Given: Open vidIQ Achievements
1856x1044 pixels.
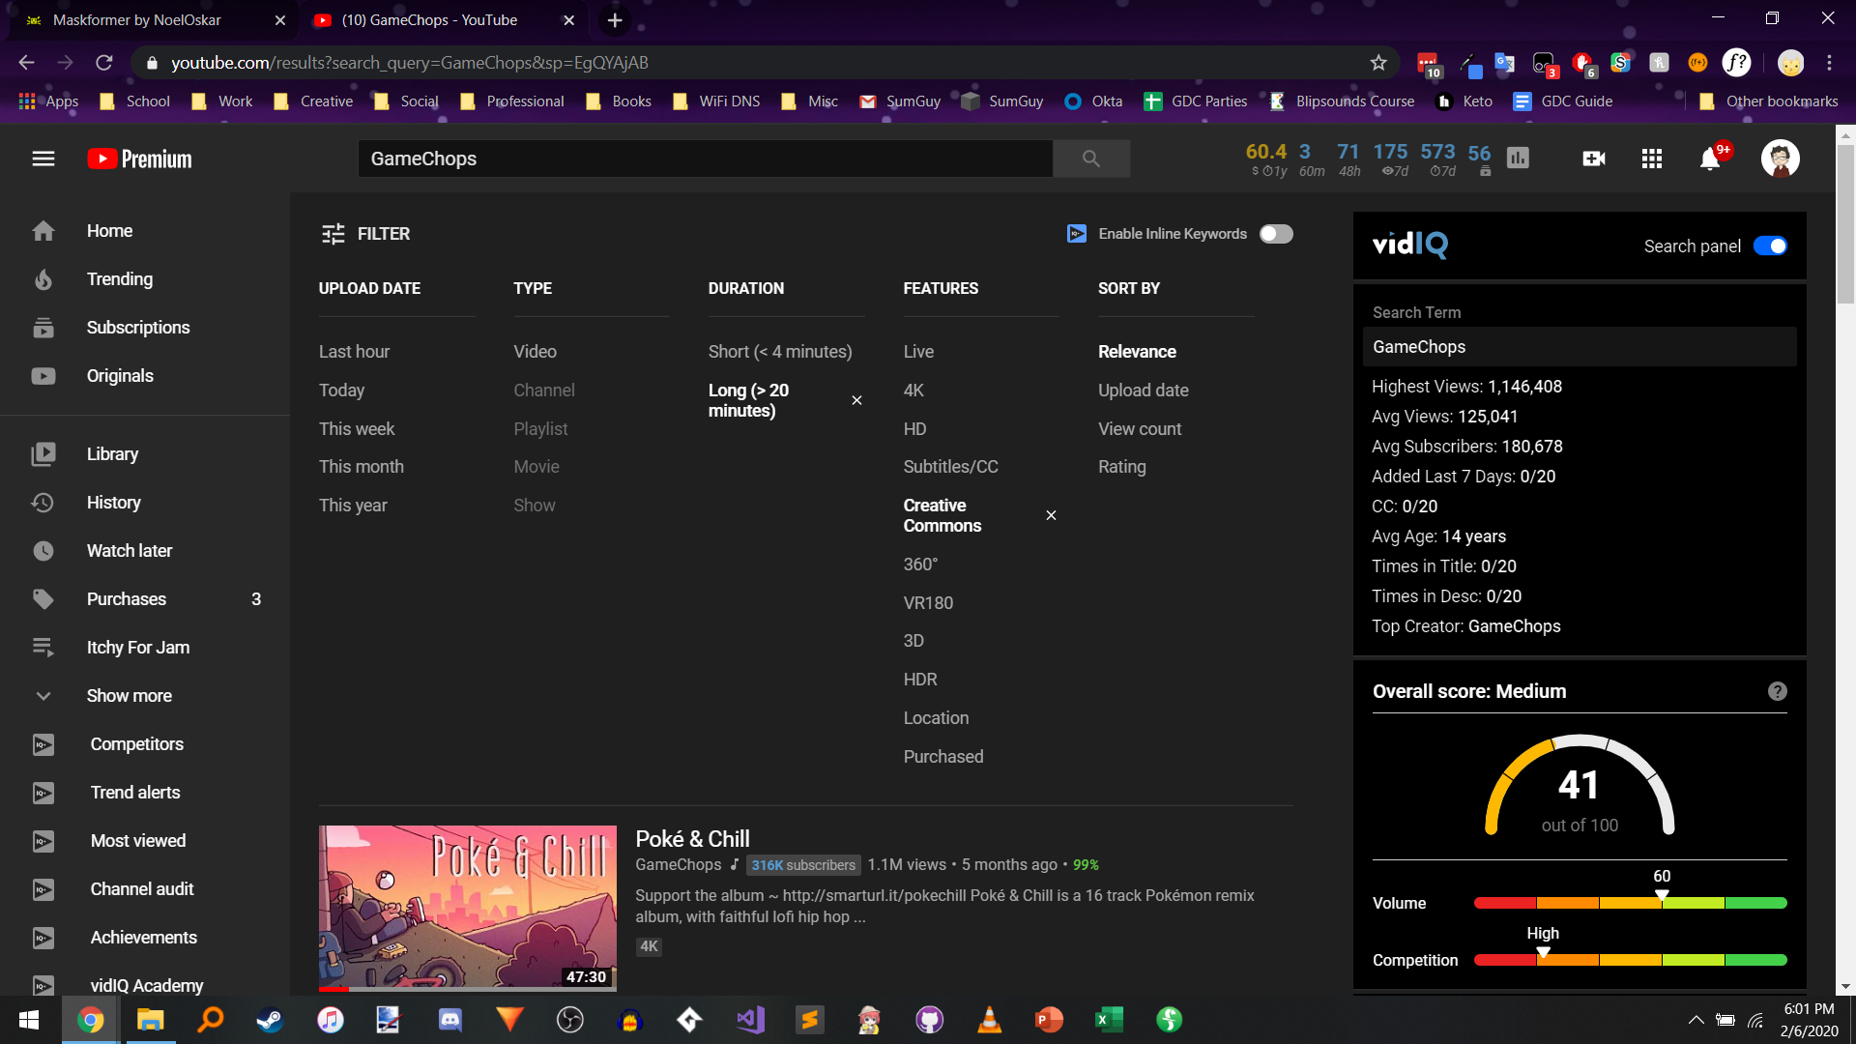Looking at the screenshot, I should pyautogui.click(x=145, y=938).
